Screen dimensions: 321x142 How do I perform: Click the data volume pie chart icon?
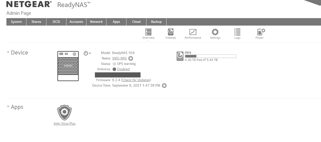[x=180, y=56]
